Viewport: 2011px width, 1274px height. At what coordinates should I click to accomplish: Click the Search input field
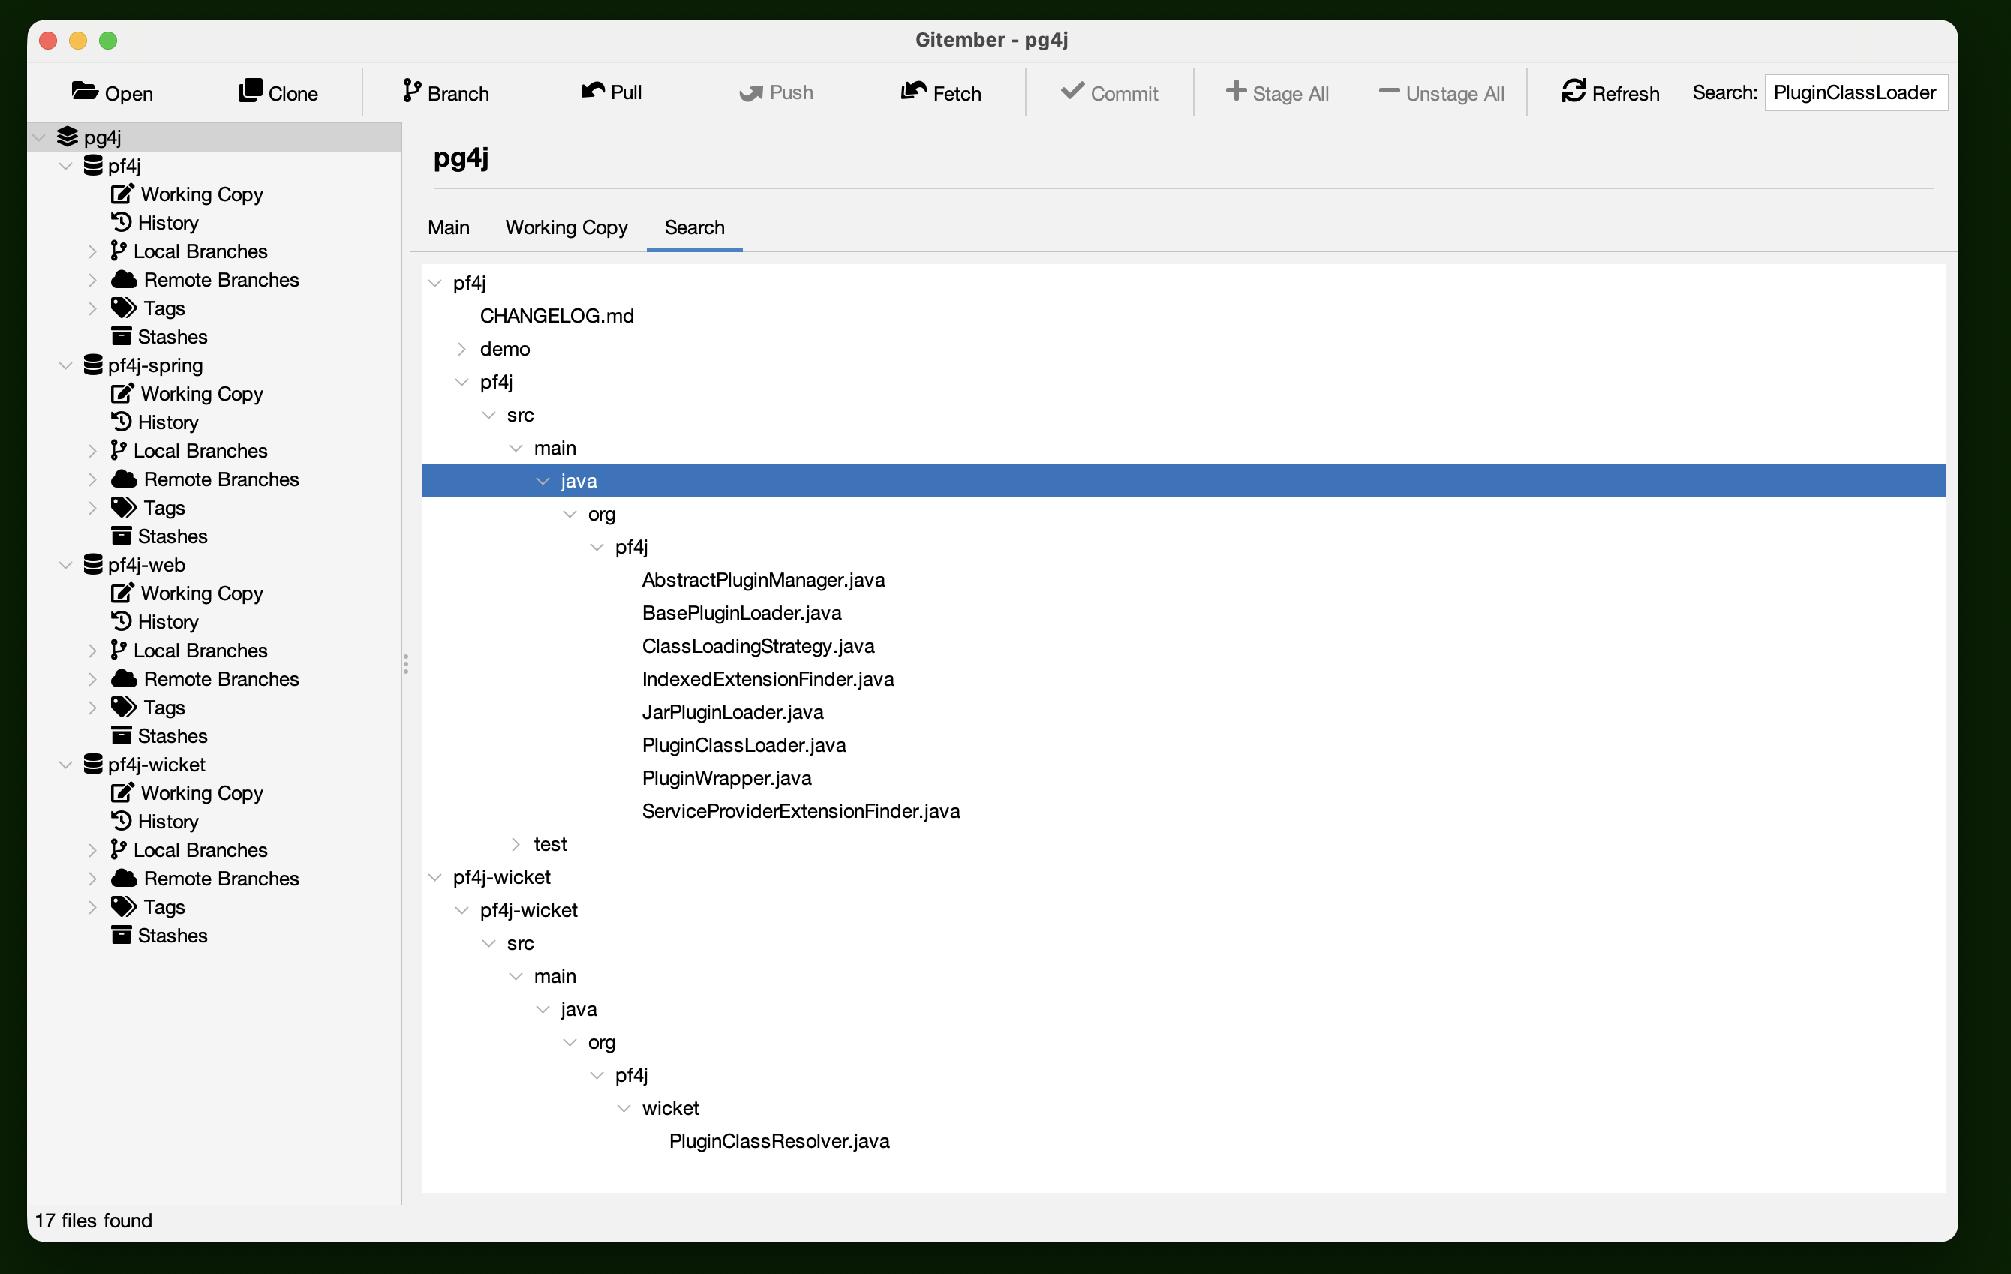click(x=1856, y=92)
